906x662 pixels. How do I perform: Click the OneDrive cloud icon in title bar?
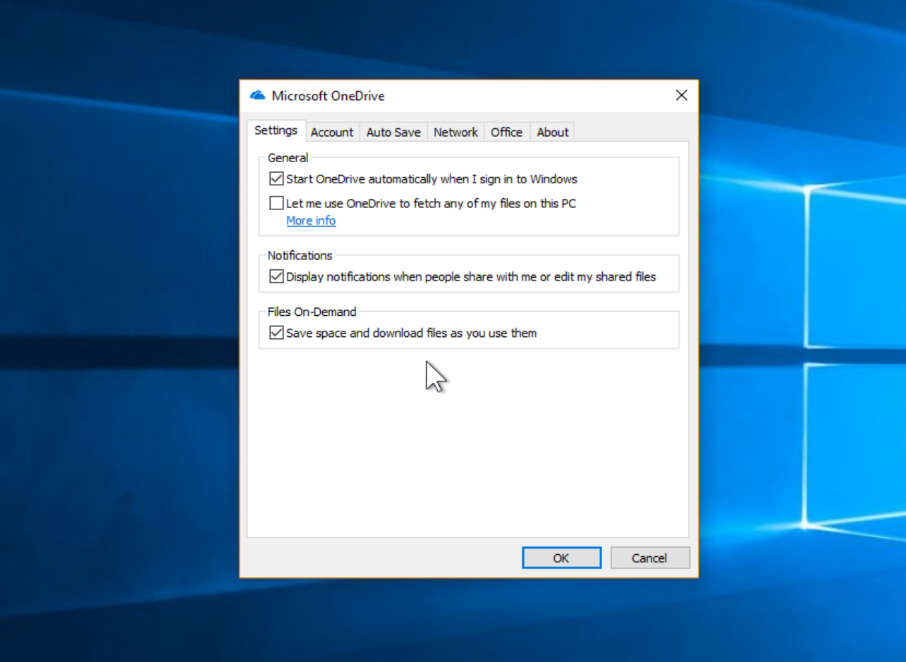click(257, 95)
